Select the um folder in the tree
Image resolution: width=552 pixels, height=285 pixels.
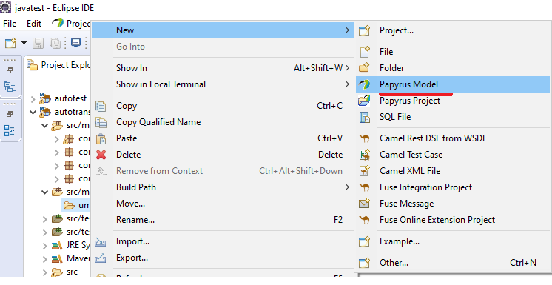[x=76, y=205]
